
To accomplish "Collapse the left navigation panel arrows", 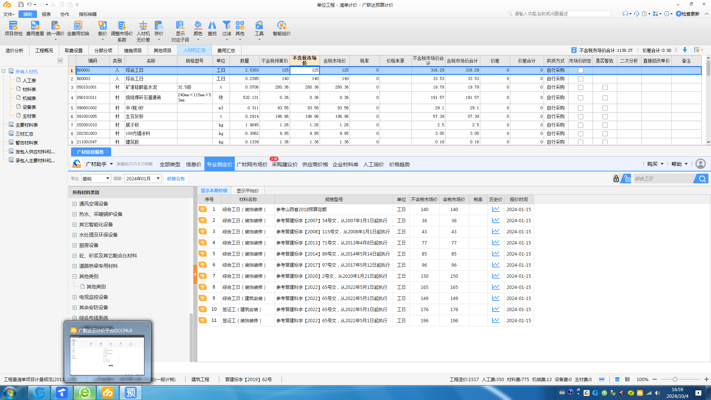I will 60,60.
